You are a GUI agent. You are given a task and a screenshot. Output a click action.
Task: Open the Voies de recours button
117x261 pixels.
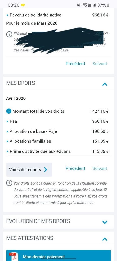coord(29,169)
